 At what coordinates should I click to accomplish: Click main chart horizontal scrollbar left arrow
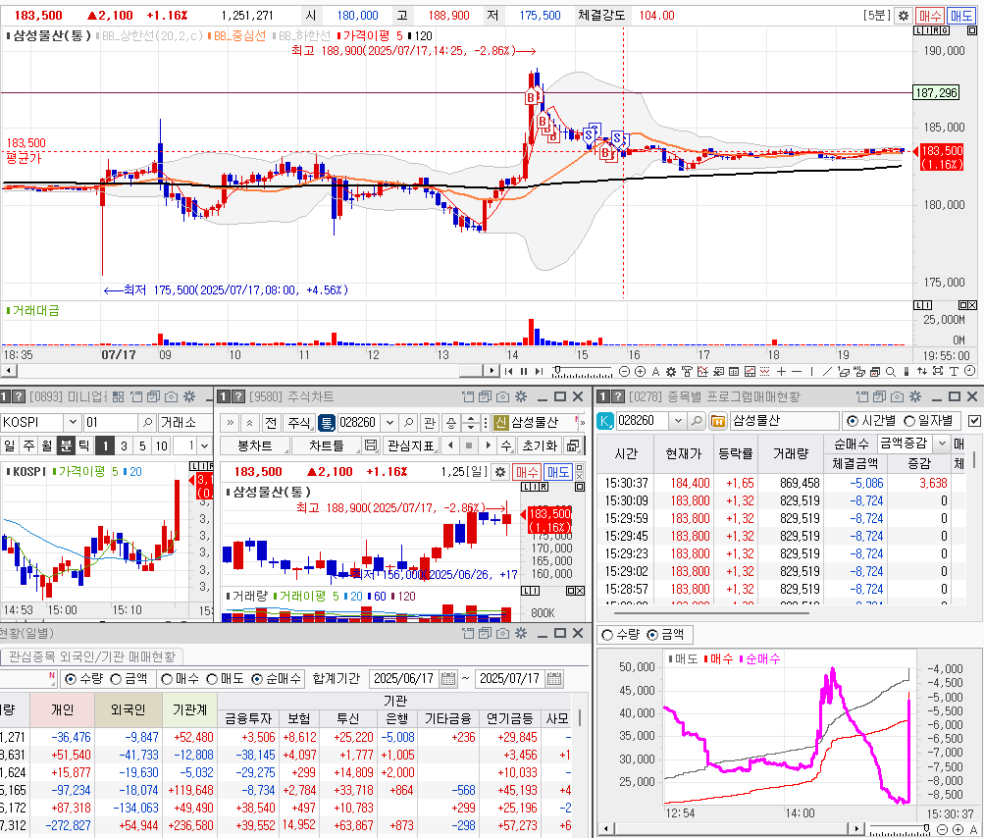pyautogui.click(x=7, y=372)
